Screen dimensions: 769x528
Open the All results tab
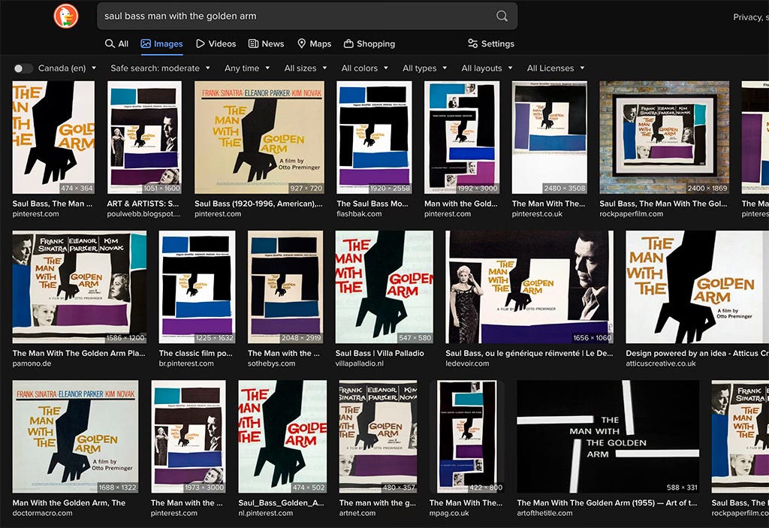[116, 44]
